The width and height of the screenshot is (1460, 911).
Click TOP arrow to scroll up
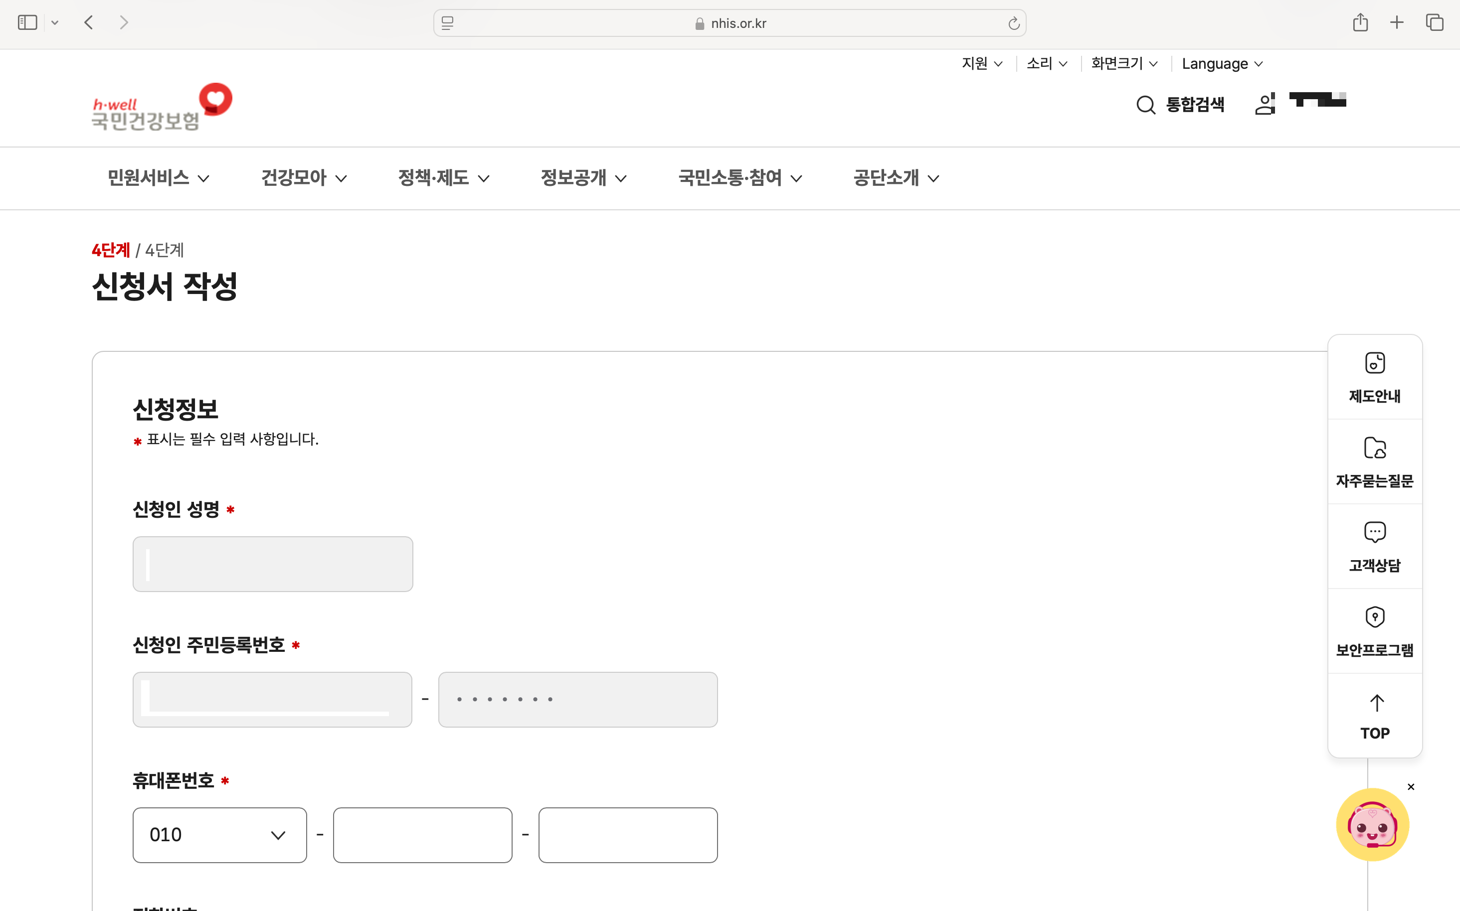coord(1375,716)
